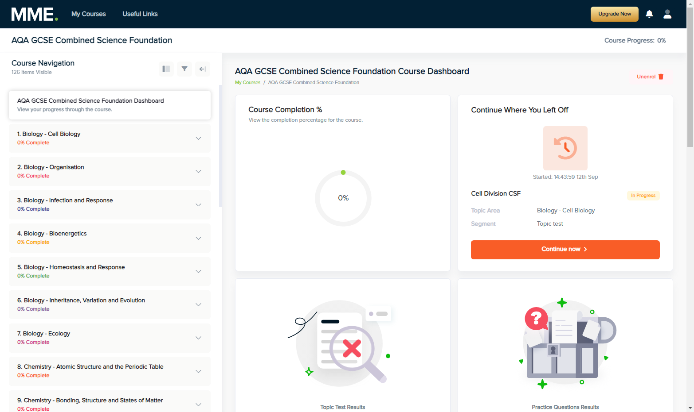Click the Unenrol button
Image resolution: width=694 pixels, height=412 pixels.
pyautogui.click(x=651, y=77)
